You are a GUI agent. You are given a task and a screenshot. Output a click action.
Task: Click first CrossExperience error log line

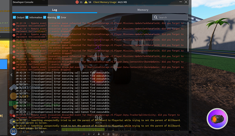[68, 73]
